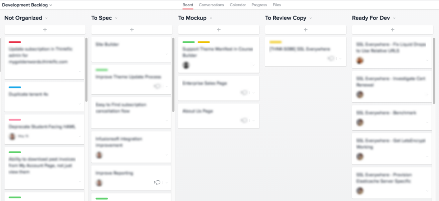Click avatar on SSL Everywhere Fix Liquid Drops card

coord(360,60)
